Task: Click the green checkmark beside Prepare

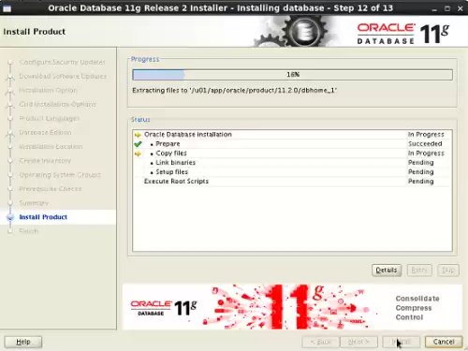Action: (138, 144)
